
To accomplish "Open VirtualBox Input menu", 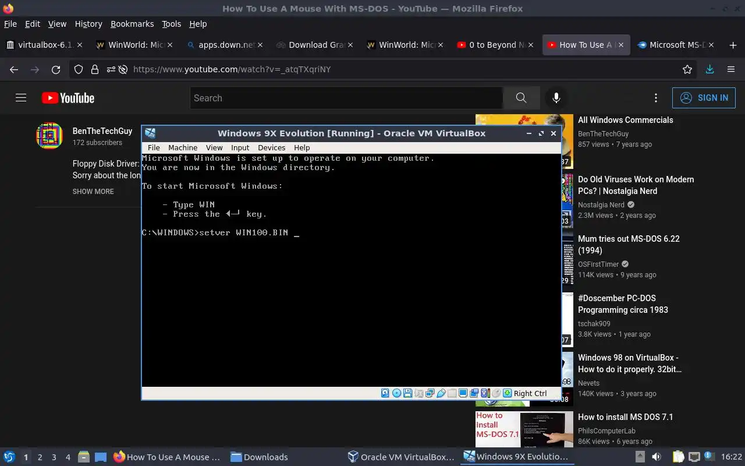I will pos(240,147).
